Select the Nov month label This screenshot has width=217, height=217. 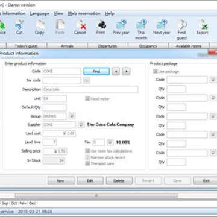pyautogui.click(x=23, y=203)
